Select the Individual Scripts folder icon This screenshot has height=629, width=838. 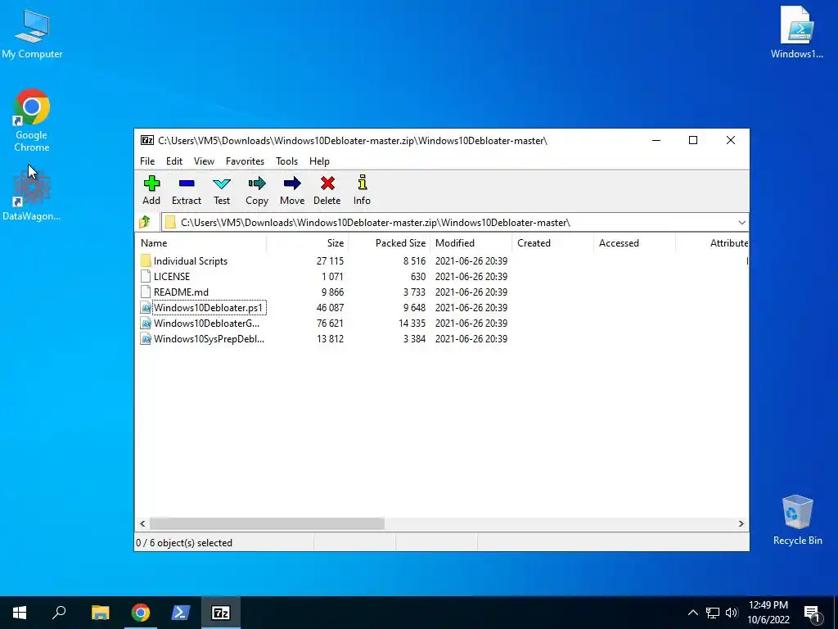[146, 261]
